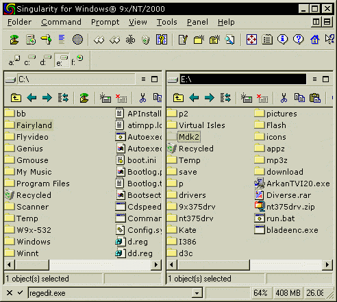Click the info speech bubble icon
Screen dimensions: 337x302
click(x=283, y=40)
